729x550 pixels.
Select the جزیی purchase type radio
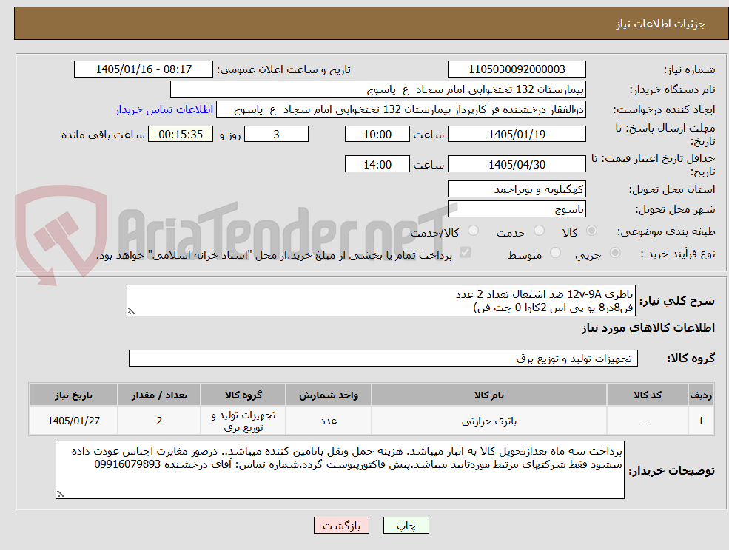point(615,253)
